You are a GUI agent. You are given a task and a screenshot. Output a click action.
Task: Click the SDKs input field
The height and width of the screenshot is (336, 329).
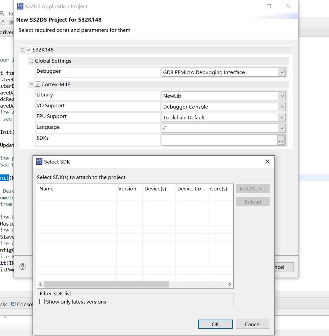coord(220,140)
